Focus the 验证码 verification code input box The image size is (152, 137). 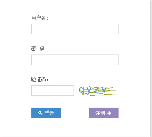click(x=53, y=91)
